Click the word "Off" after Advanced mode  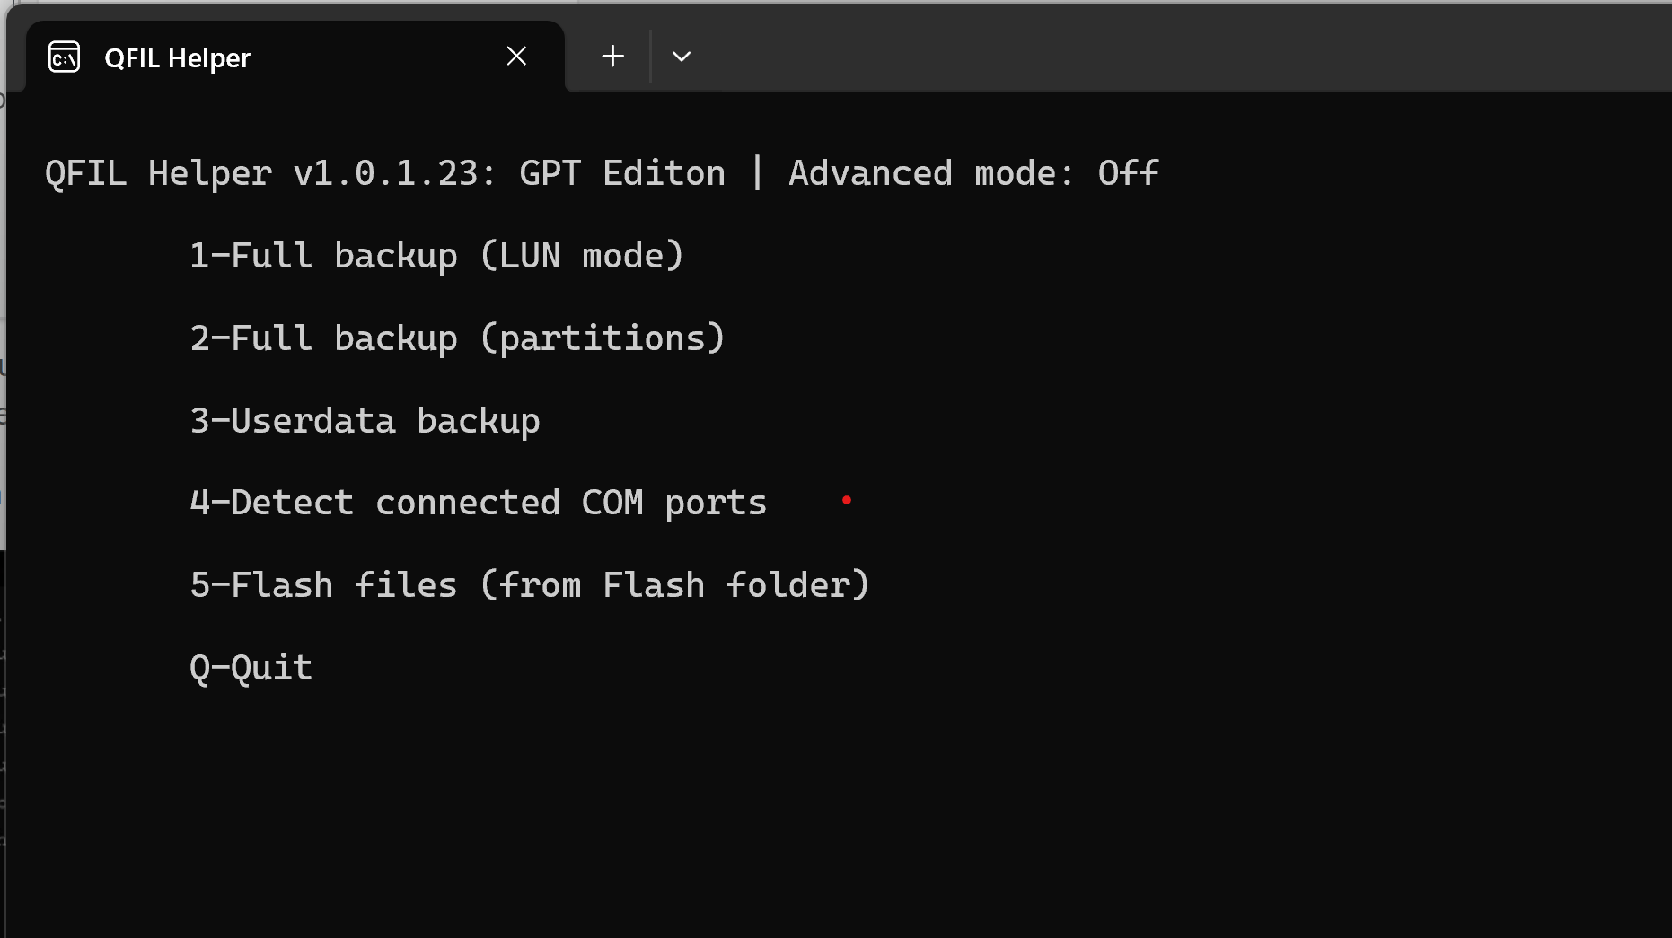point(1128,173)
